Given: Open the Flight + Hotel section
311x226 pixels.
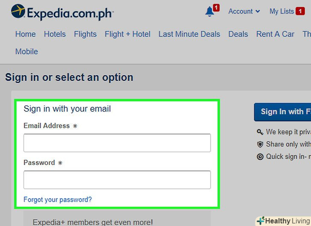Looking at the screenshot, I should [x=127, y=34].
